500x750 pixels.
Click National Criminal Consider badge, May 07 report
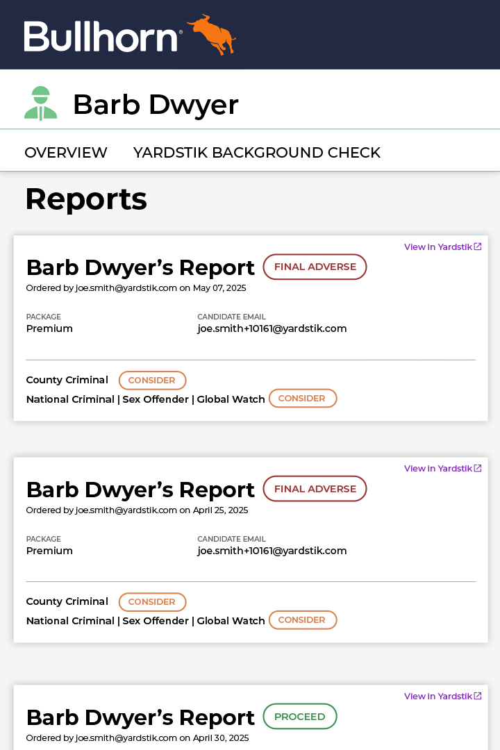(x=302, y=399)
